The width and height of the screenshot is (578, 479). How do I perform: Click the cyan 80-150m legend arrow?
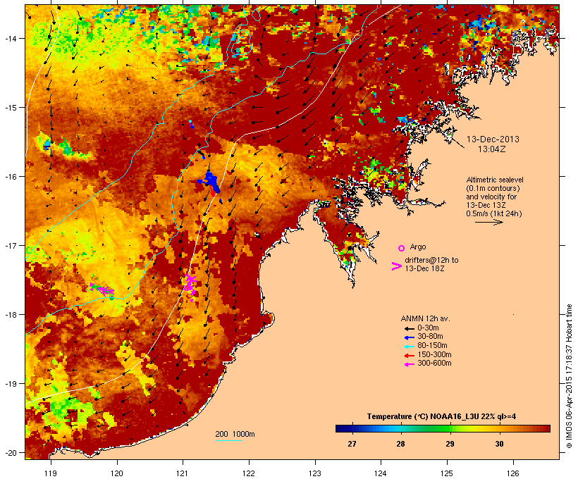[x=409, y=347]
